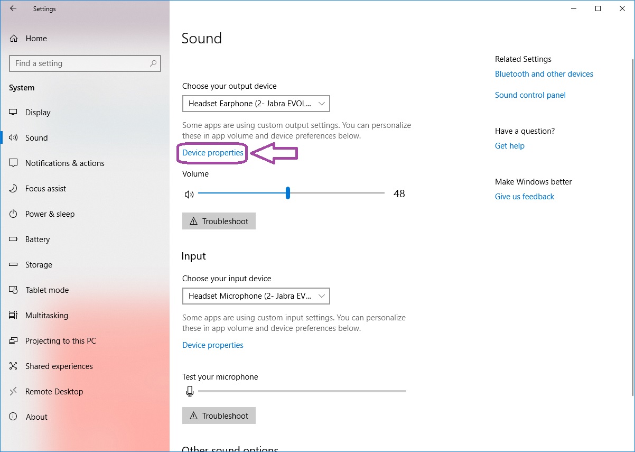This screenshot has height=452, width=635.
Task: Click Related Settings heading
Action: tap(523, 59)
